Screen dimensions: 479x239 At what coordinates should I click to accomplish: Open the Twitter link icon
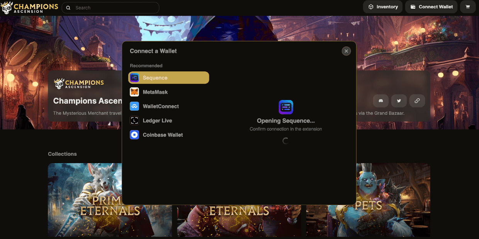(399, 101)
